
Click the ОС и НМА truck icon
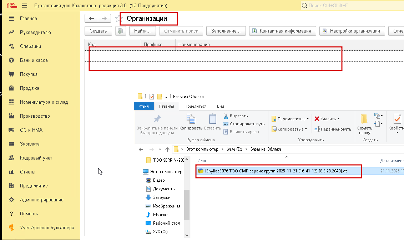(x=11, y=130)
